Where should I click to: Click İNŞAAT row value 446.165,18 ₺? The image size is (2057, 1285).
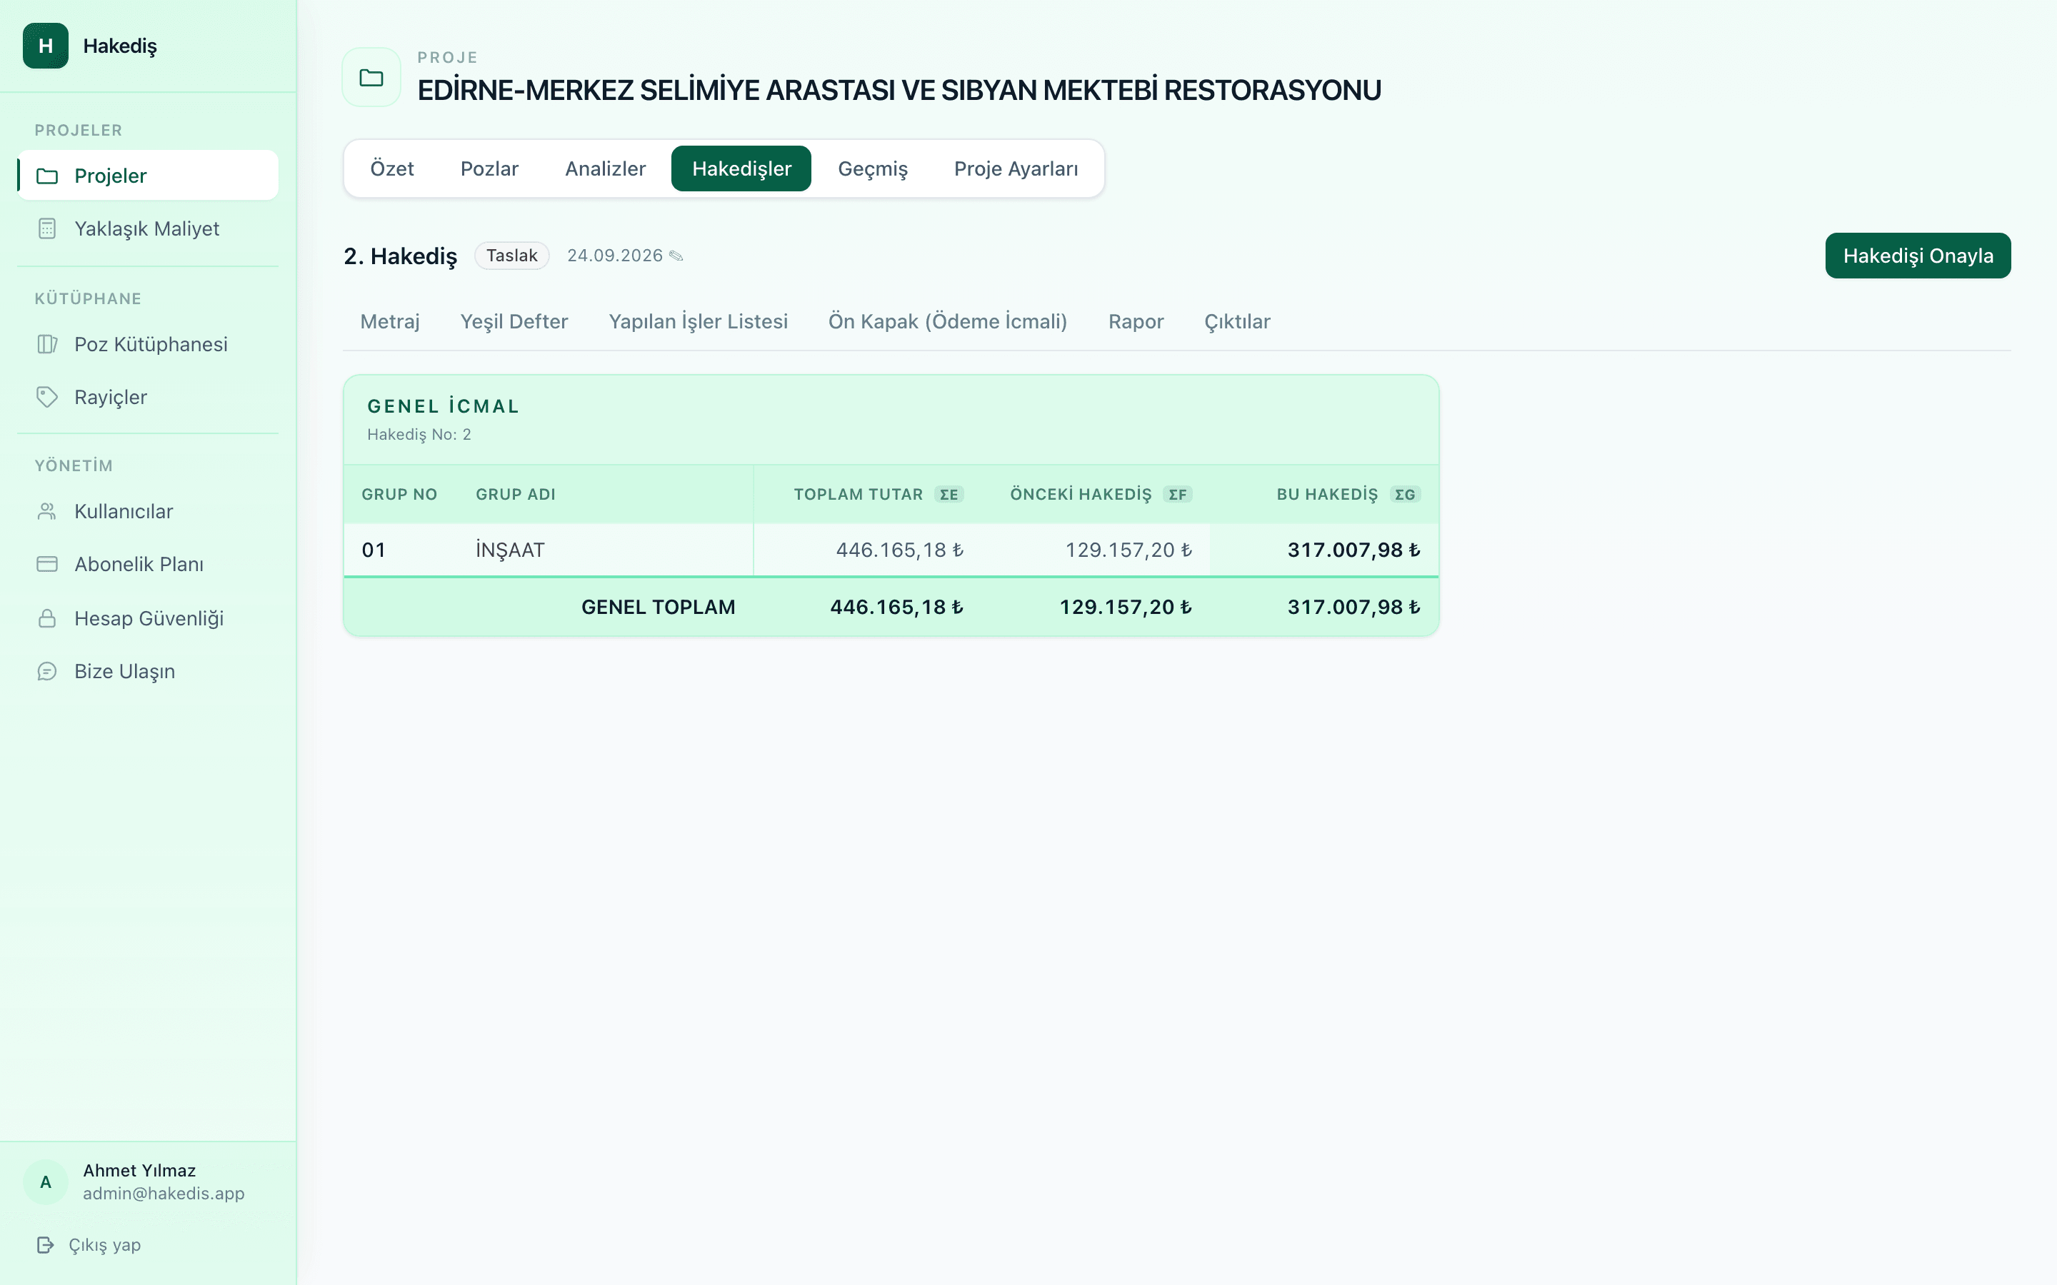click(x=899, y=550)
